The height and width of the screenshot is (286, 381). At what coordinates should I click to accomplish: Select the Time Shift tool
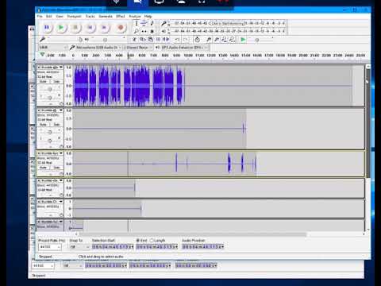(x=144, y=31)
